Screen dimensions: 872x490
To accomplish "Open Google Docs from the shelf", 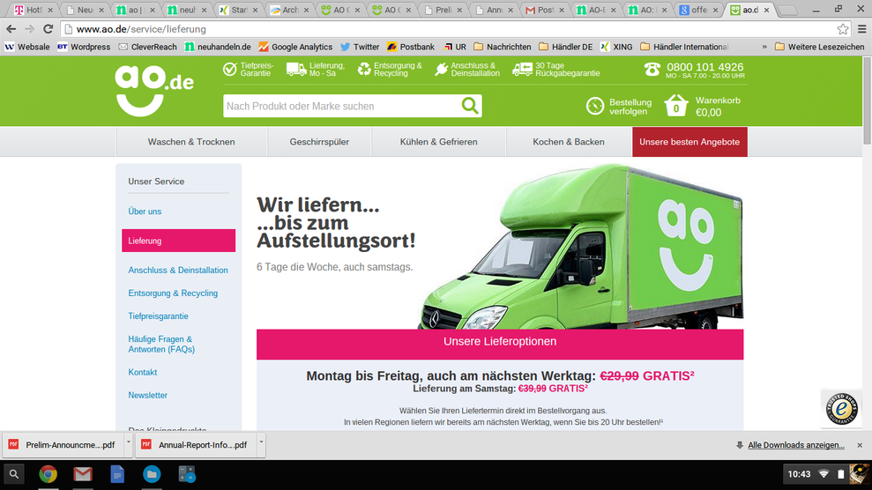I will pos(117,474).
